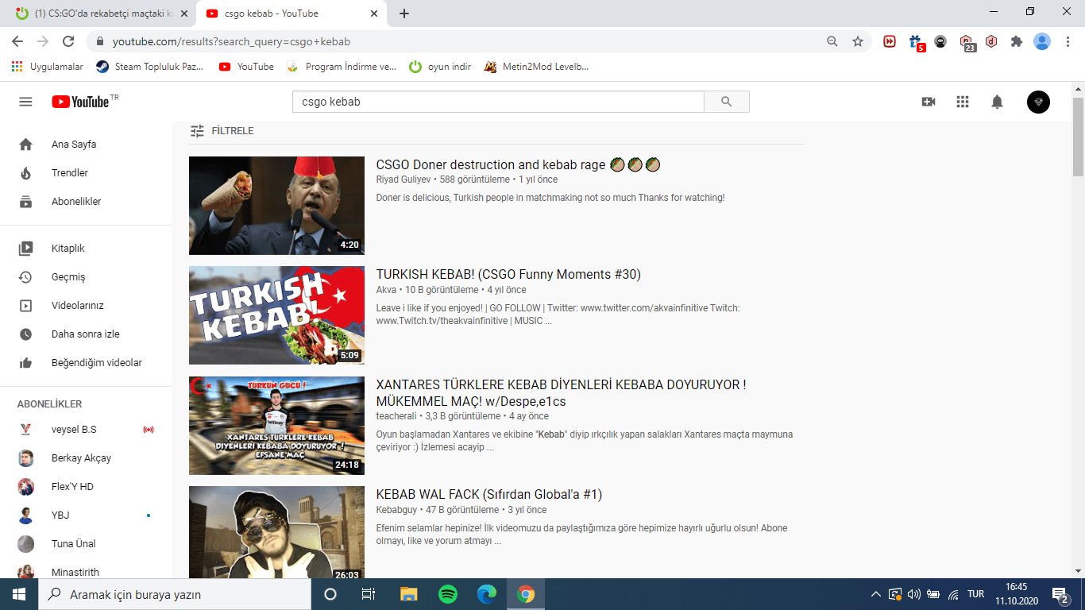Screen dimensions: 1085x610
Task: Open the Windows Start menu
Action: click(19, 594)
